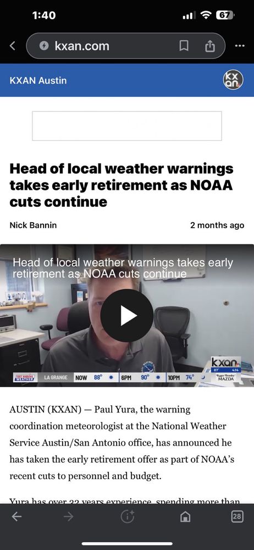Click the empty ad banner box
This screenshot has width=254, height=550.
tap(127, 126)
